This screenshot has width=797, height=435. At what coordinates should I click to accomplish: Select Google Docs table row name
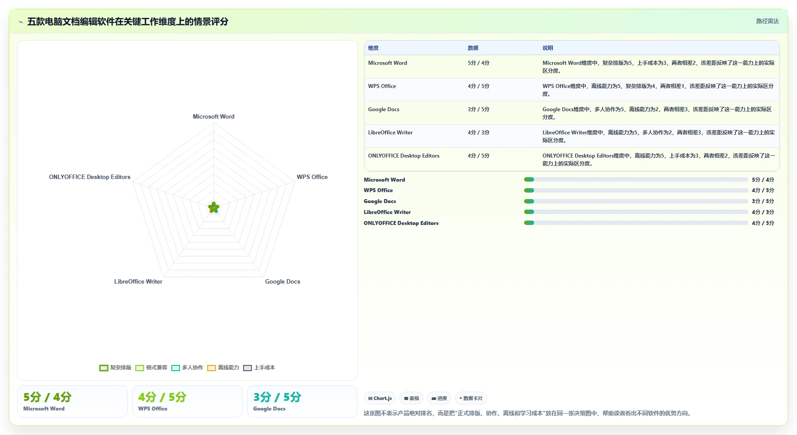[x=384, y=109]
